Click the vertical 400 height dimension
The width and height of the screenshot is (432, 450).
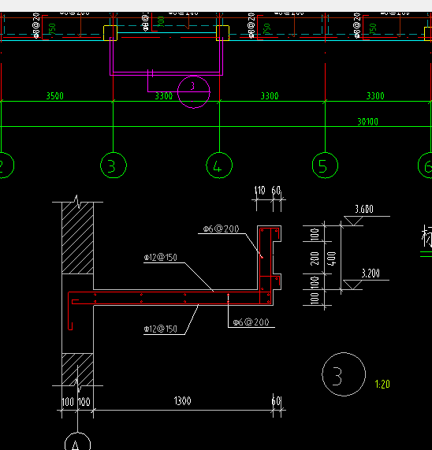click(332, 258)
